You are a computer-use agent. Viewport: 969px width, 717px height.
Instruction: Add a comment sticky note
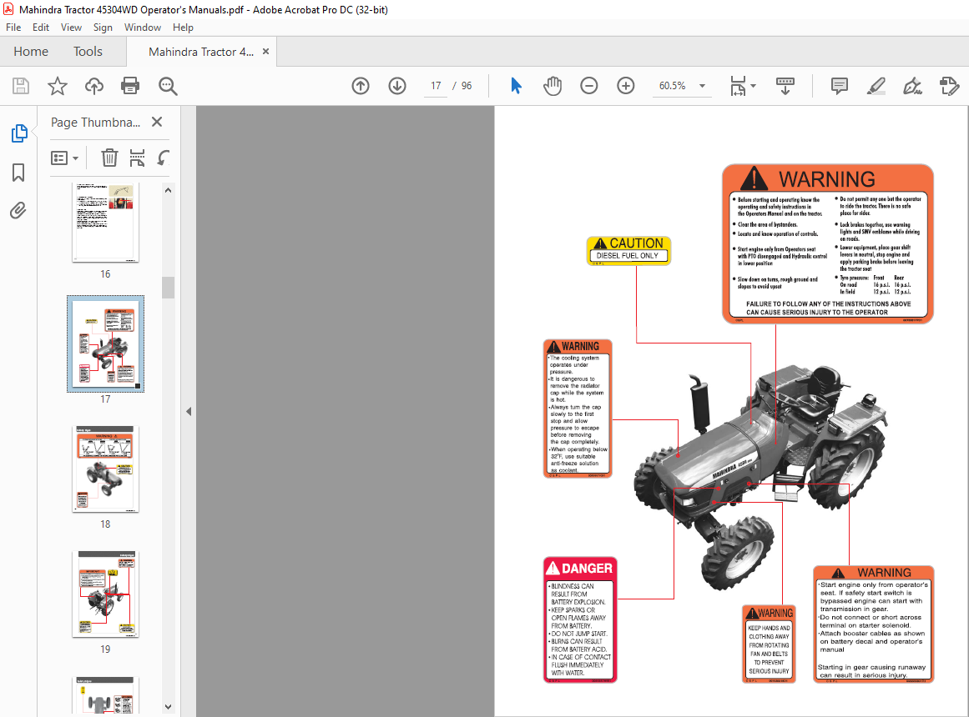click(840, 86)
